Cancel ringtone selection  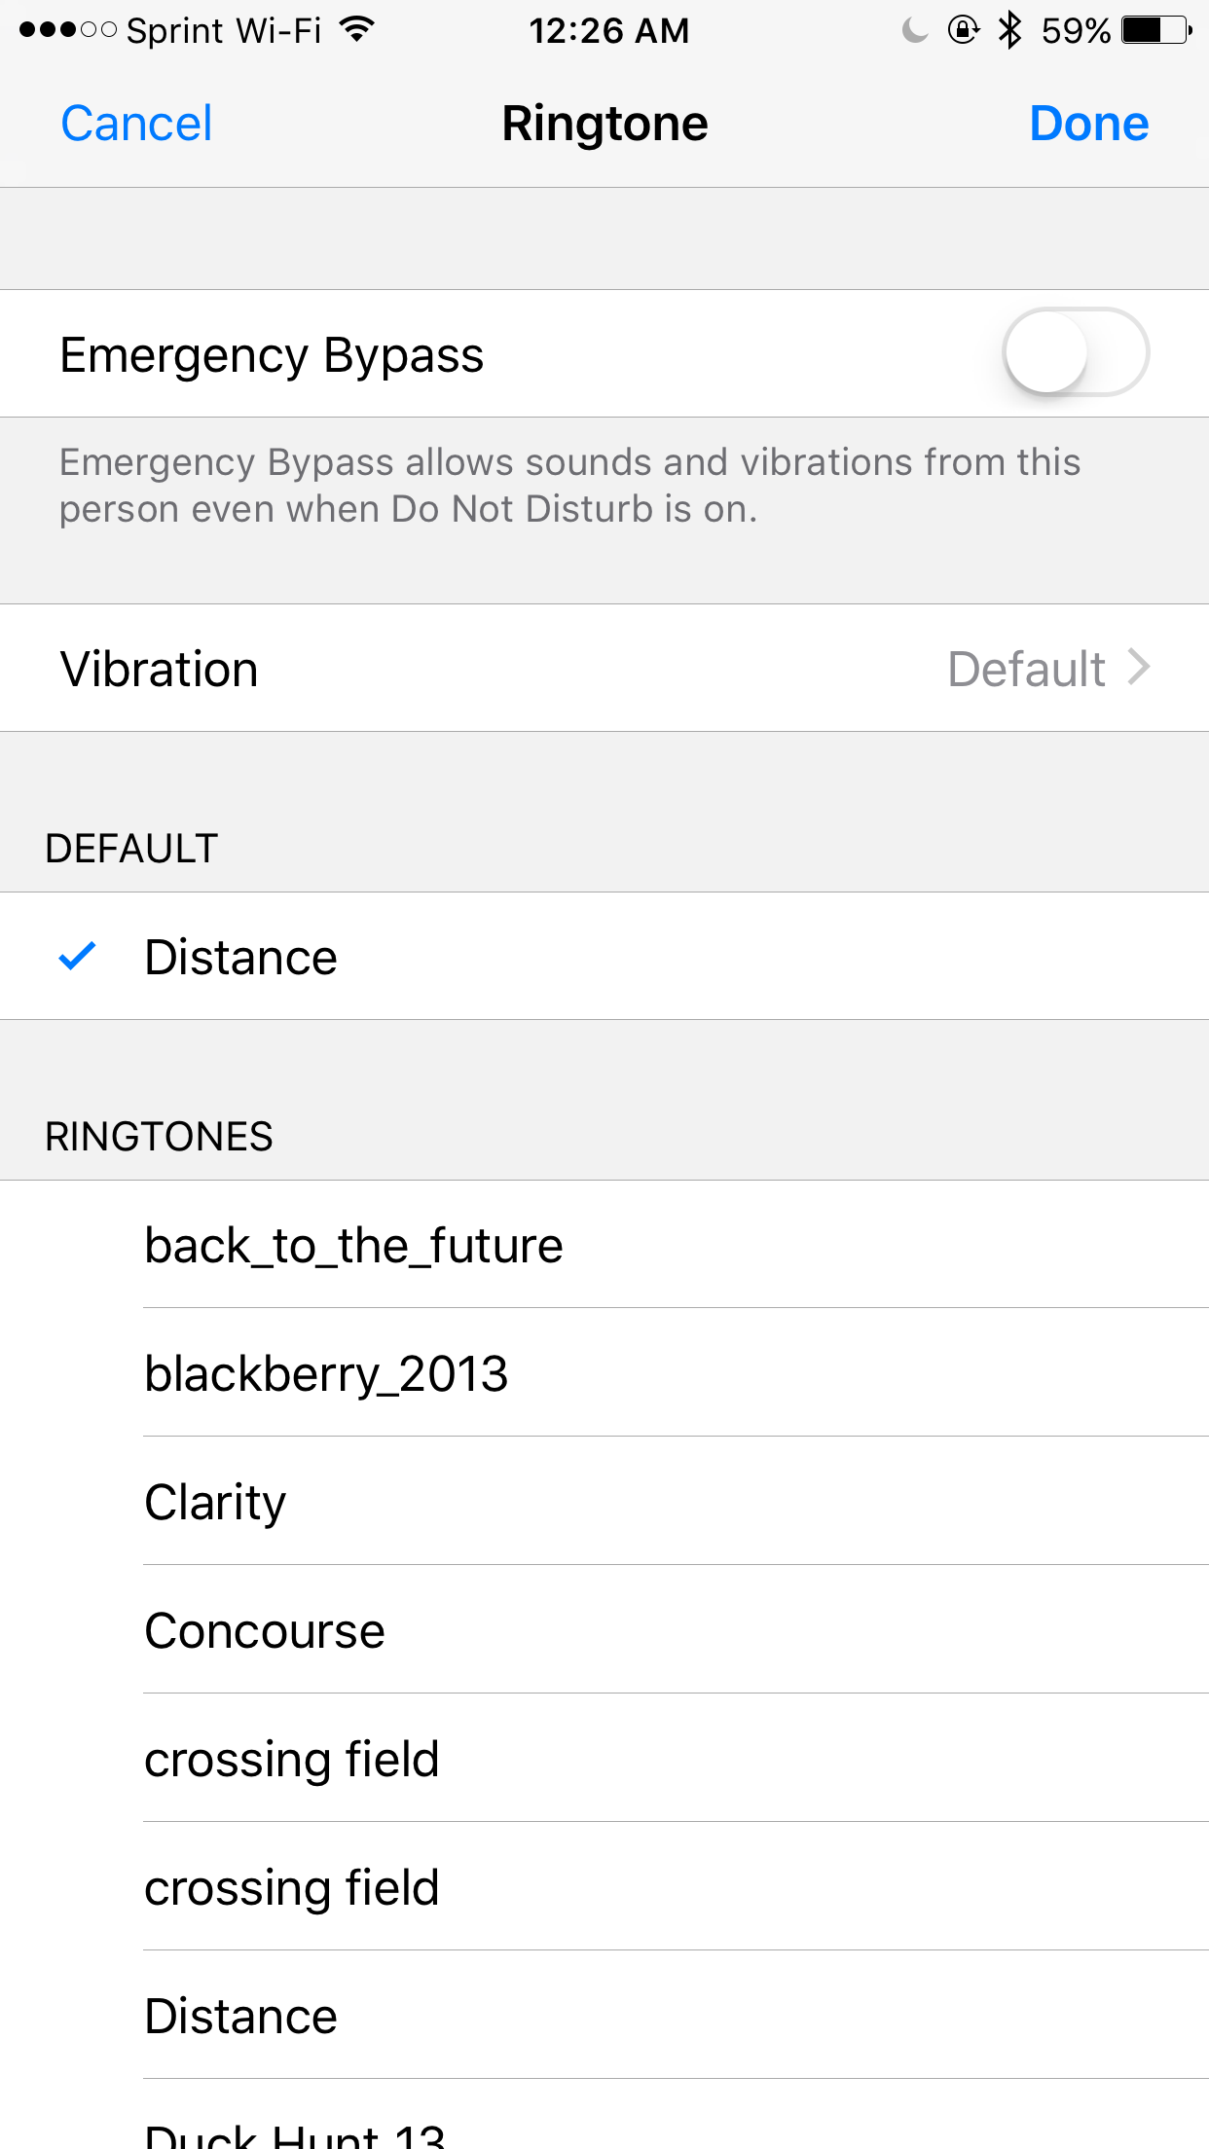136,124
